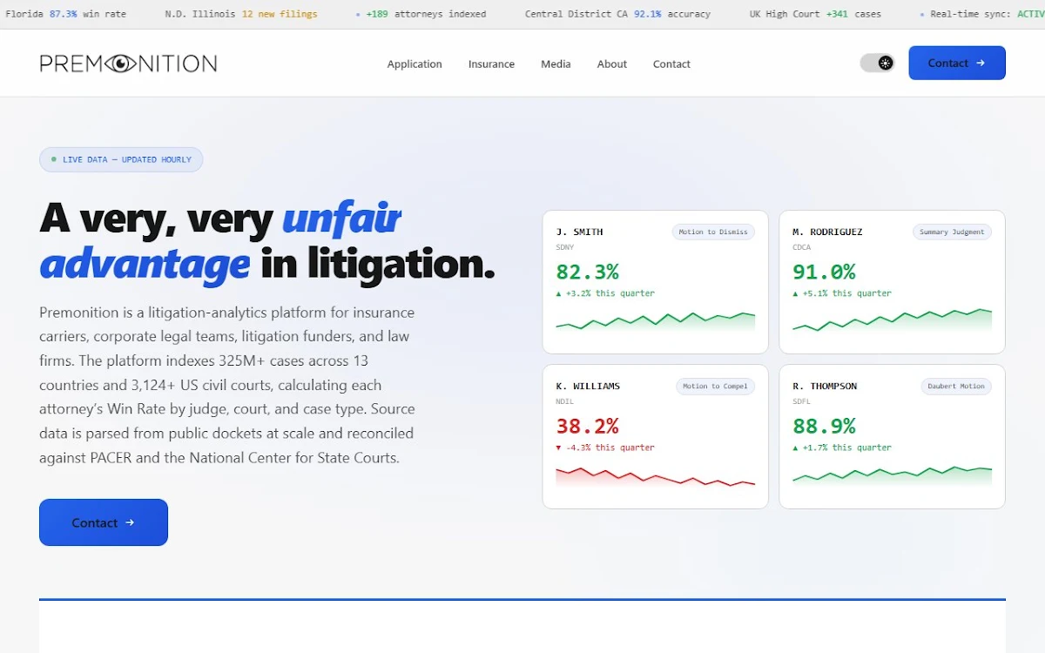The width and height of the screenshot is (1045, 653).
Task: Click the 82.3% win rate value
Action: pyautogui.click(x=588, y=272)
